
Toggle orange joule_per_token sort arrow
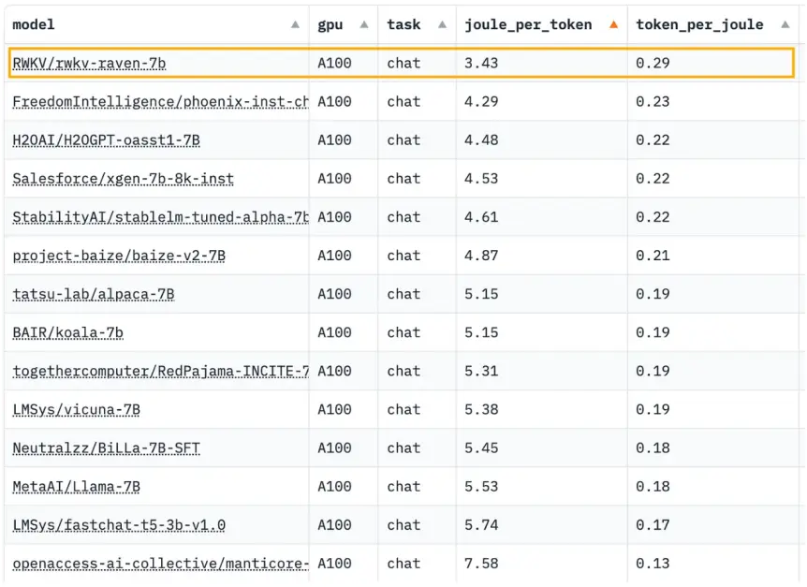coord(613,24)
